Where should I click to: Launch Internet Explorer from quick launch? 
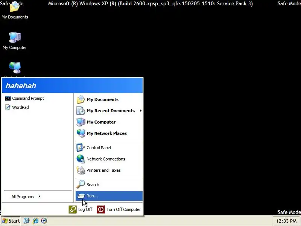[35, 221]
